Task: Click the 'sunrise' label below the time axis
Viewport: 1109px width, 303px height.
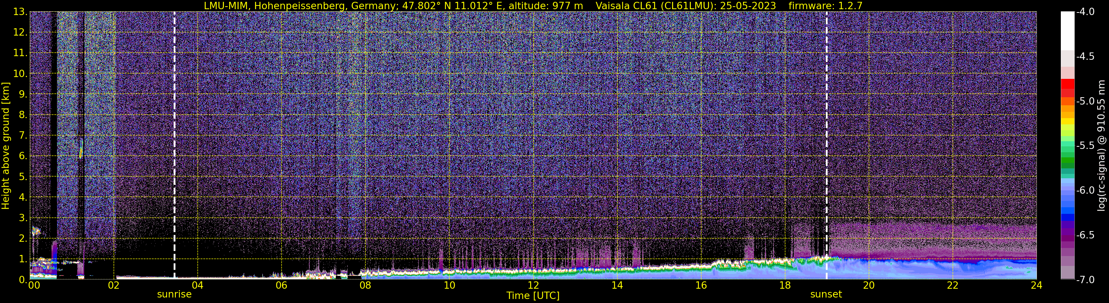Action: pos(174,295)
